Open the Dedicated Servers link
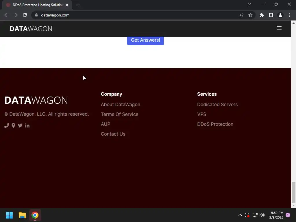Screen dimensions: 296x222 [217, 104]
